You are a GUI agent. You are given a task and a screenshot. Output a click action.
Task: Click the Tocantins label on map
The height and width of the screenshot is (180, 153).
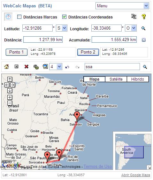tap(41, 114)
